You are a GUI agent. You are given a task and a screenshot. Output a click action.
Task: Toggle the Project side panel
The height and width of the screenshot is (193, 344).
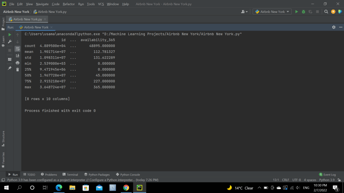(x=3, y=24)
